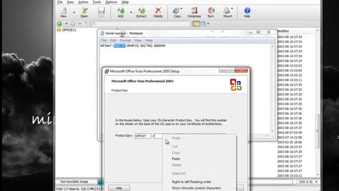This screenshot has width=339, height=191.
Task: Click the date 2003-07-14 22:58 entry
Action: (290, 137)
